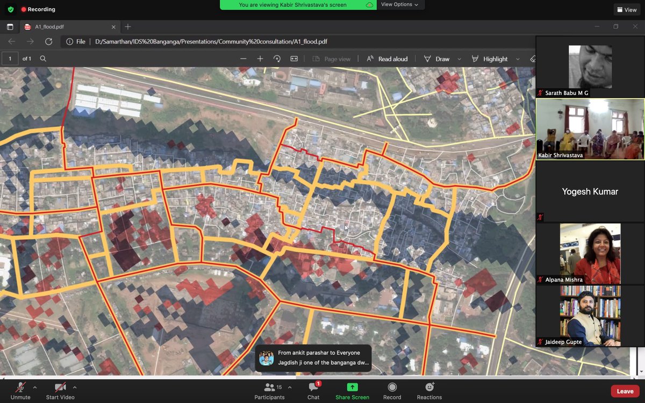Screen dimensions: 645x403
Task: Click Read aloud in PDF toolbar
Action: tap(387, 59)
